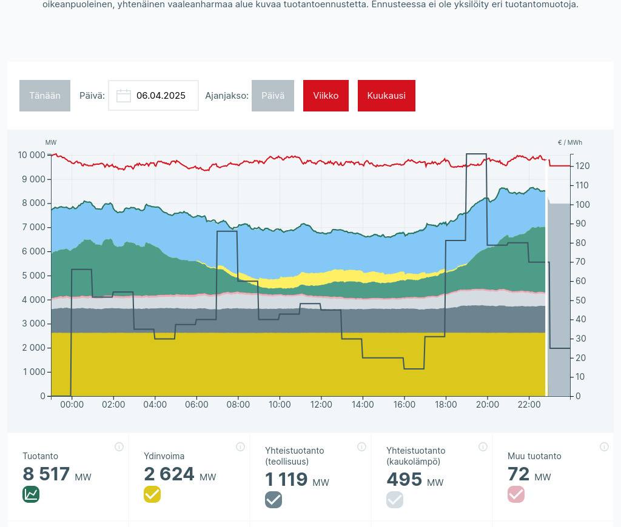Click the 12:00 label on time axis
The width and height of the screenshot is (621, 527).
(321, 405)
